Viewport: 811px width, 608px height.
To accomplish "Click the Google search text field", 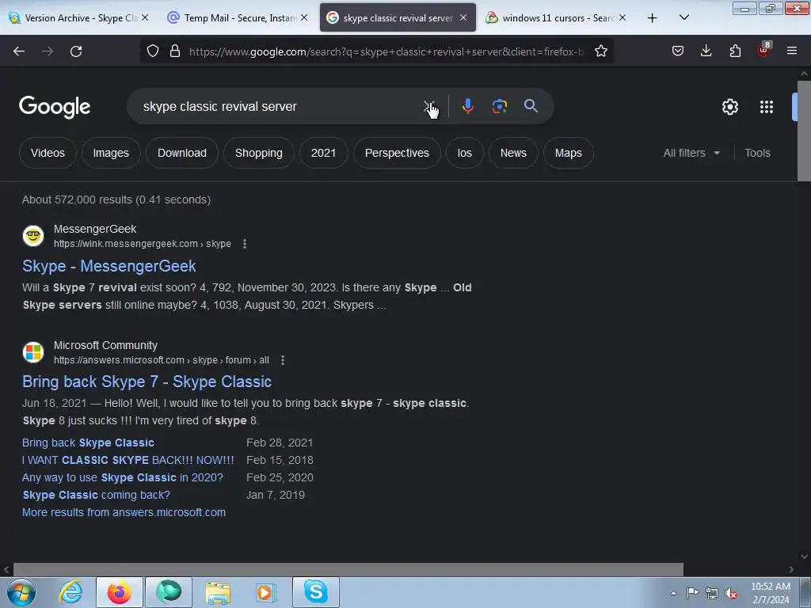I will click(x=280, y=107).
